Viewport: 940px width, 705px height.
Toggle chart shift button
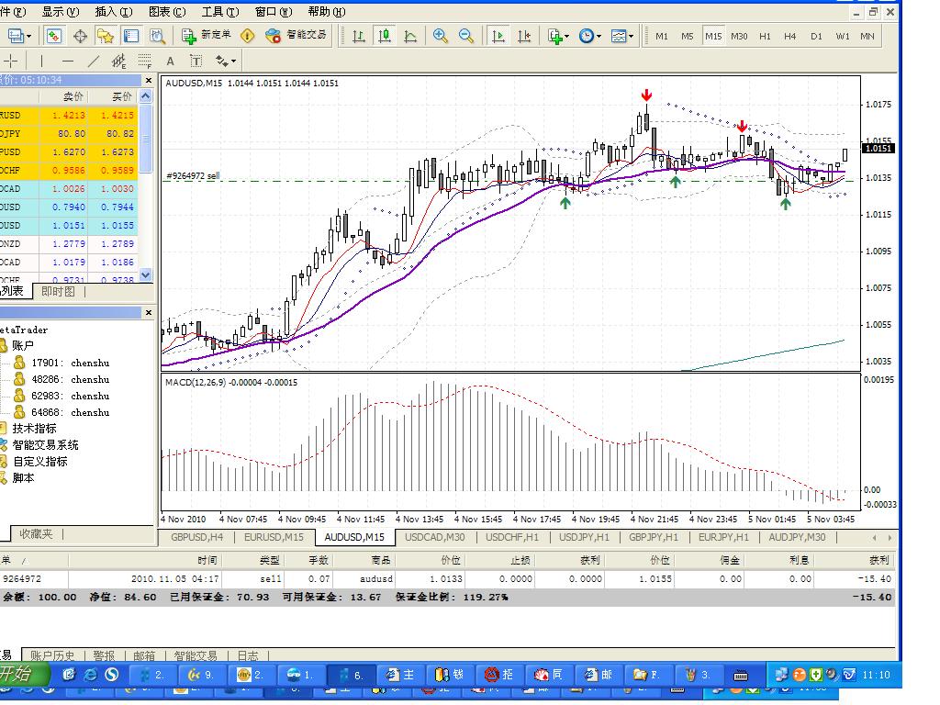click(523, 37)
